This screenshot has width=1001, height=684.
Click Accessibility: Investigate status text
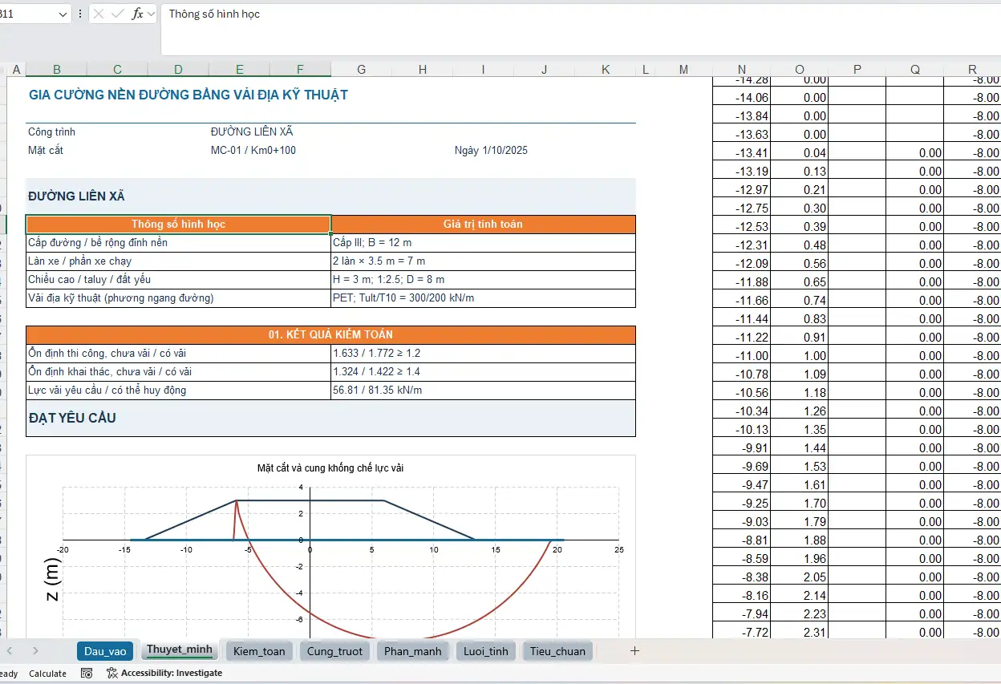tap(172, 674)
